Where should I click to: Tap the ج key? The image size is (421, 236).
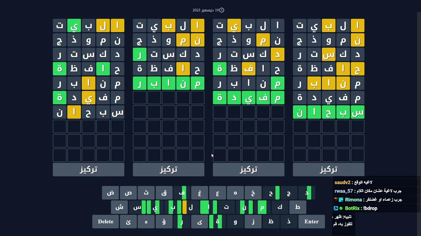[288, 193]
